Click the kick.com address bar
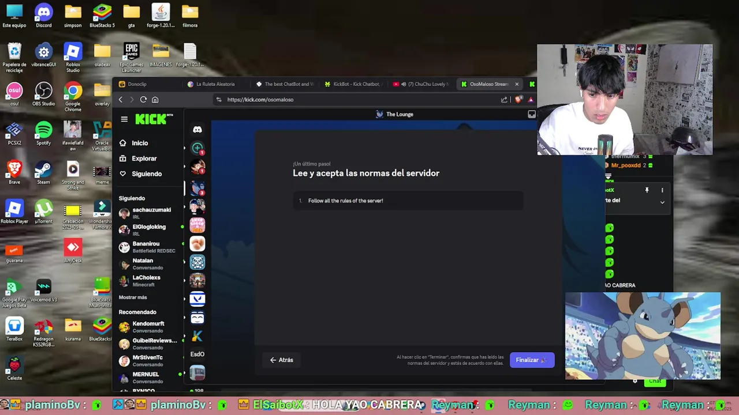 point(355,100)
